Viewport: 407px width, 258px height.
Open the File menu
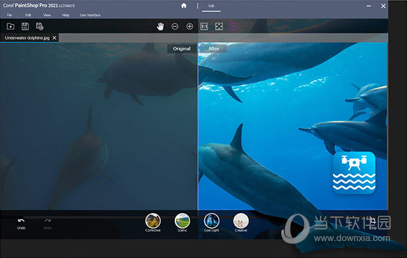[x=10, y=15]
